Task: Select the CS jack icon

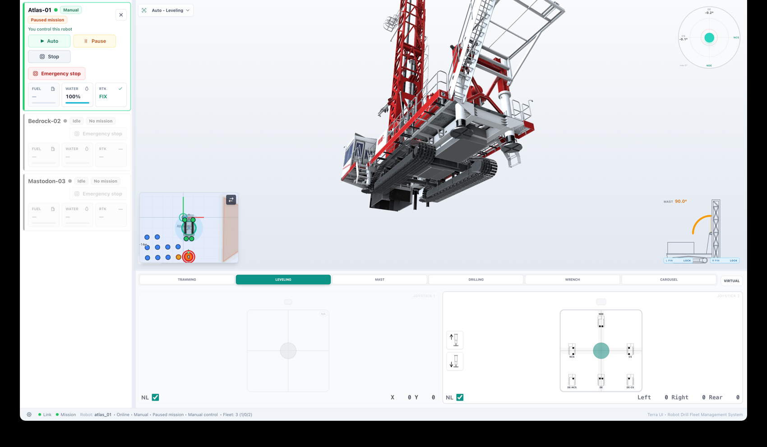Action: pos(630,350)
